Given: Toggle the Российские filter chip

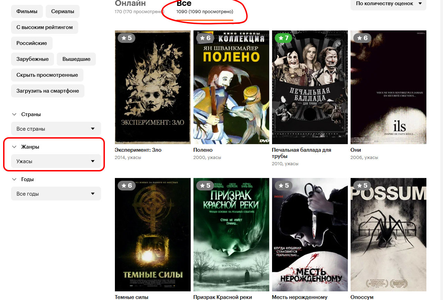Looking at the screenshot, I should (x=32, y=43).
